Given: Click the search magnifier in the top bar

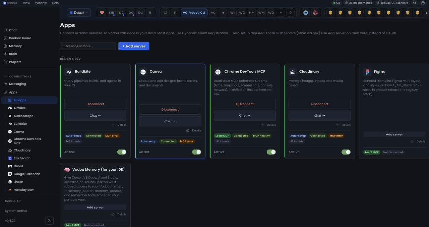Looking at the screenshot, I should click(x=415, y=3).
